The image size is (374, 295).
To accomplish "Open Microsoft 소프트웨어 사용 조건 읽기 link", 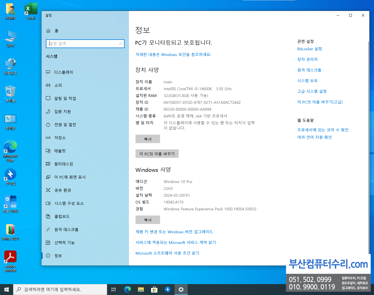I will click(167, 253).
